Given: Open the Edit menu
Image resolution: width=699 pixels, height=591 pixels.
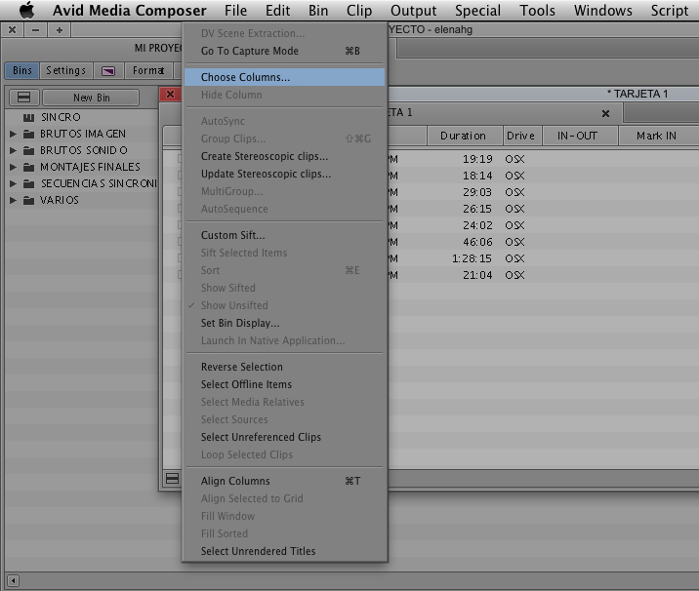Looking at the screenshot, I should pyautogui.click(x=277, y=11).
